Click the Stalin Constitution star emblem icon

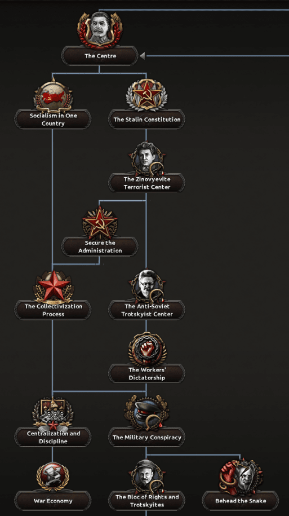pyautogui.click(x=146, y=94)
